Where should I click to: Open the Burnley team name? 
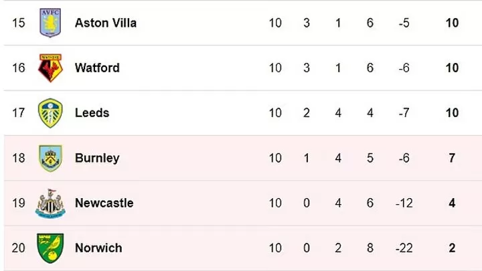coord(97,158)
